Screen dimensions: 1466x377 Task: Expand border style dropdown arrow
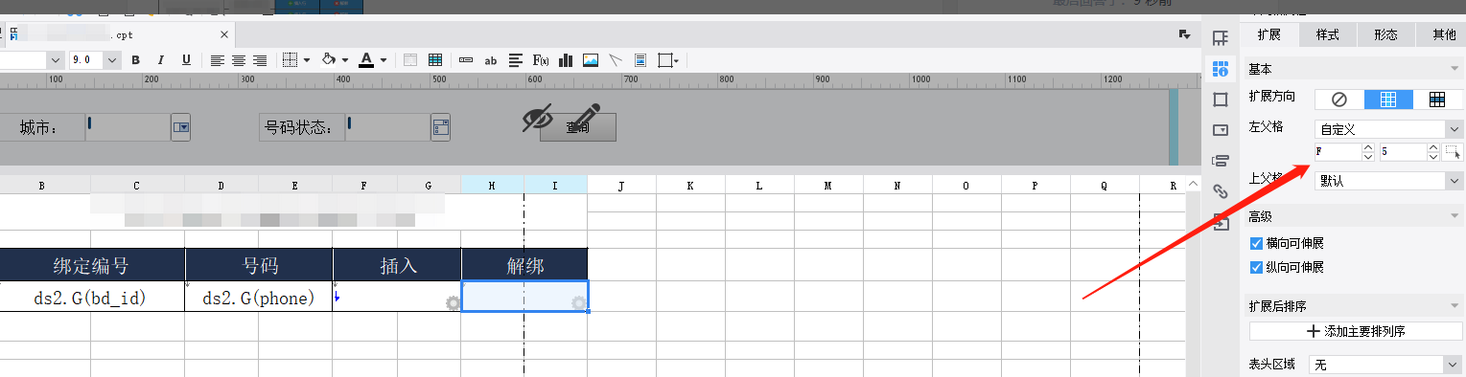click(x=307, y=60)
